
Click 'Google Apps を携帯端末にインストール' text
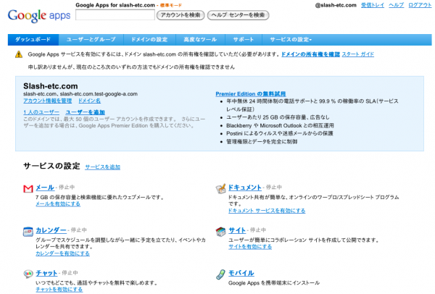(274, 283)
